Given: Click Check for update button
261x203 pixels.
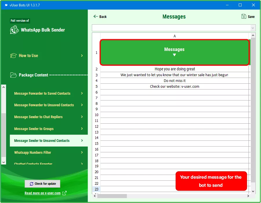Looking at the screenshot, I should pos(43,184).
